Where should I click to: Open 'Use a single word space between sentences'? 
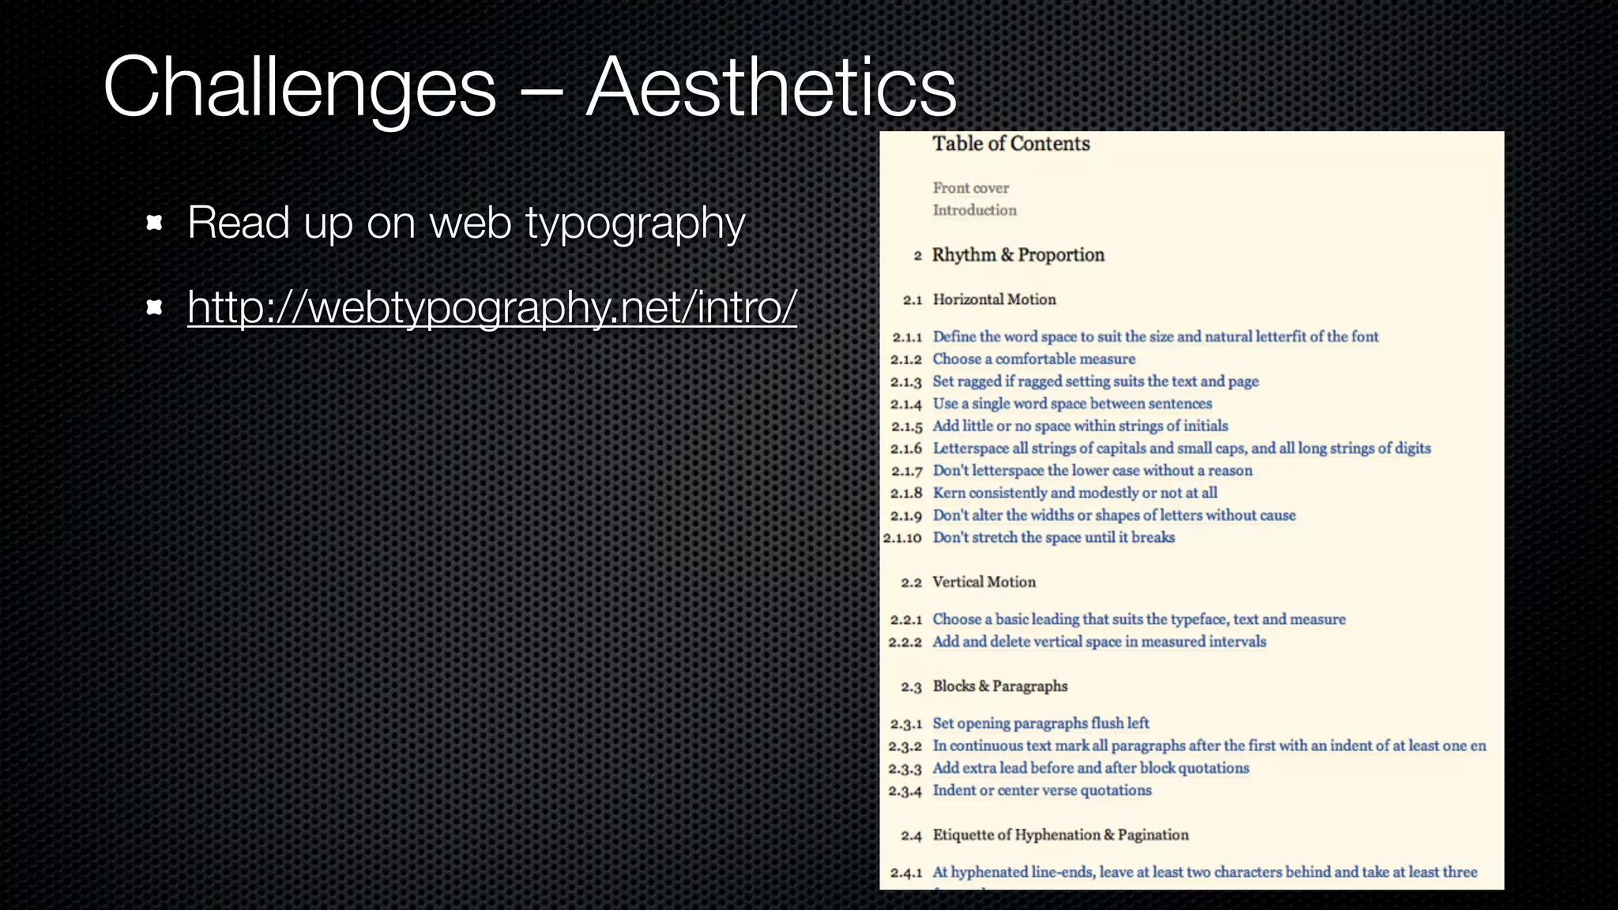[1072, 404]
